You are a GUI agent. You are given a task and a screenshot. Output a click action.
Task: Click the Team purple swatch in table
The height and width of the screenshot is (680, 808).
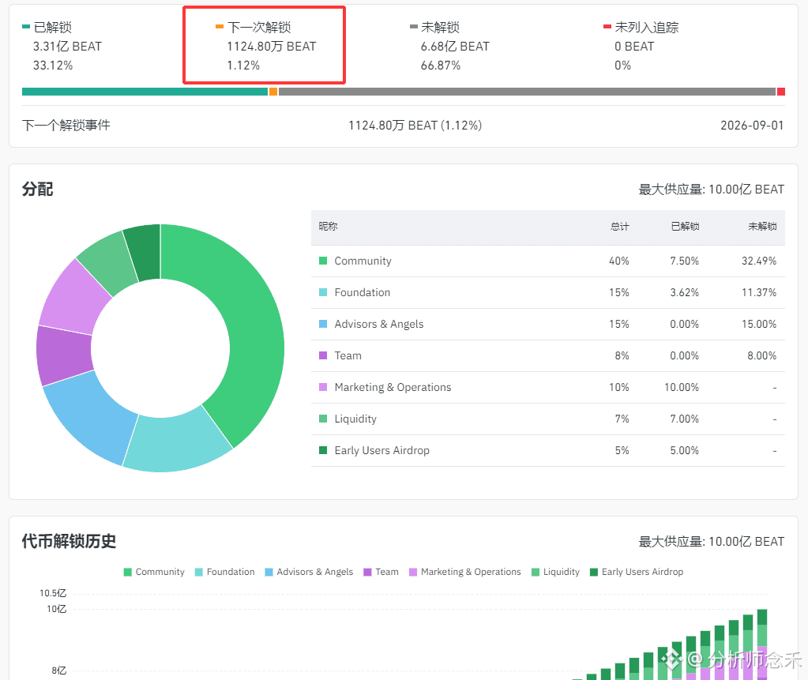point(323,355)
